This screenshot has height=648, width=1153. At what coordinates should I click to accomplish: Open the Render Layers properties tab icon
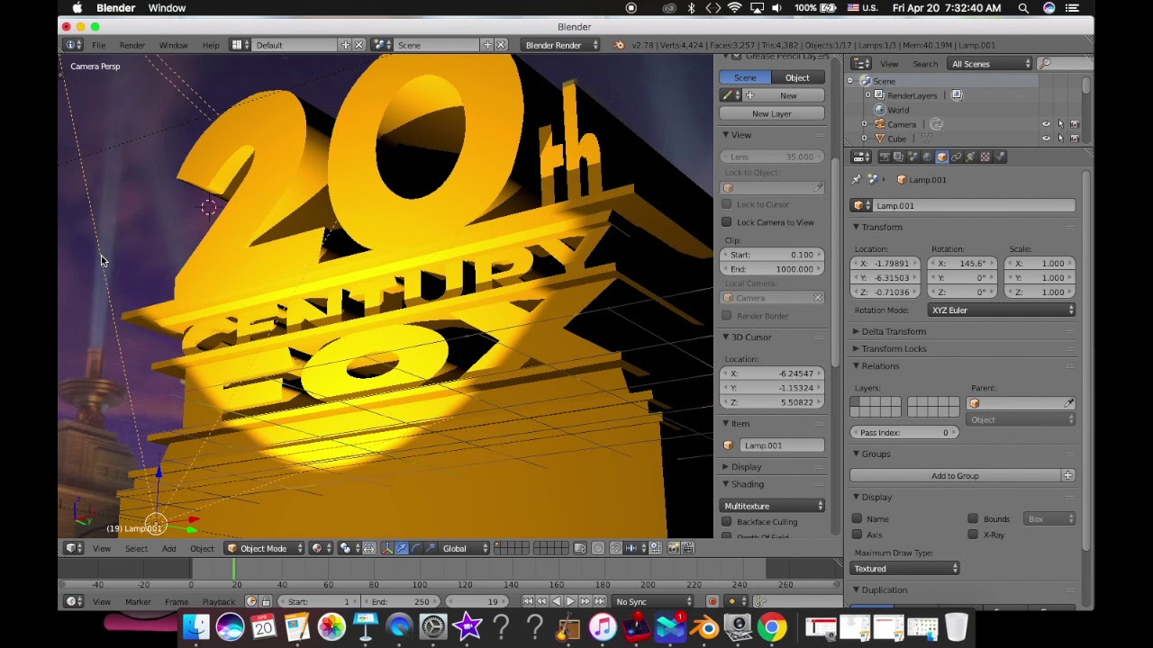click(x=898, y=157)
